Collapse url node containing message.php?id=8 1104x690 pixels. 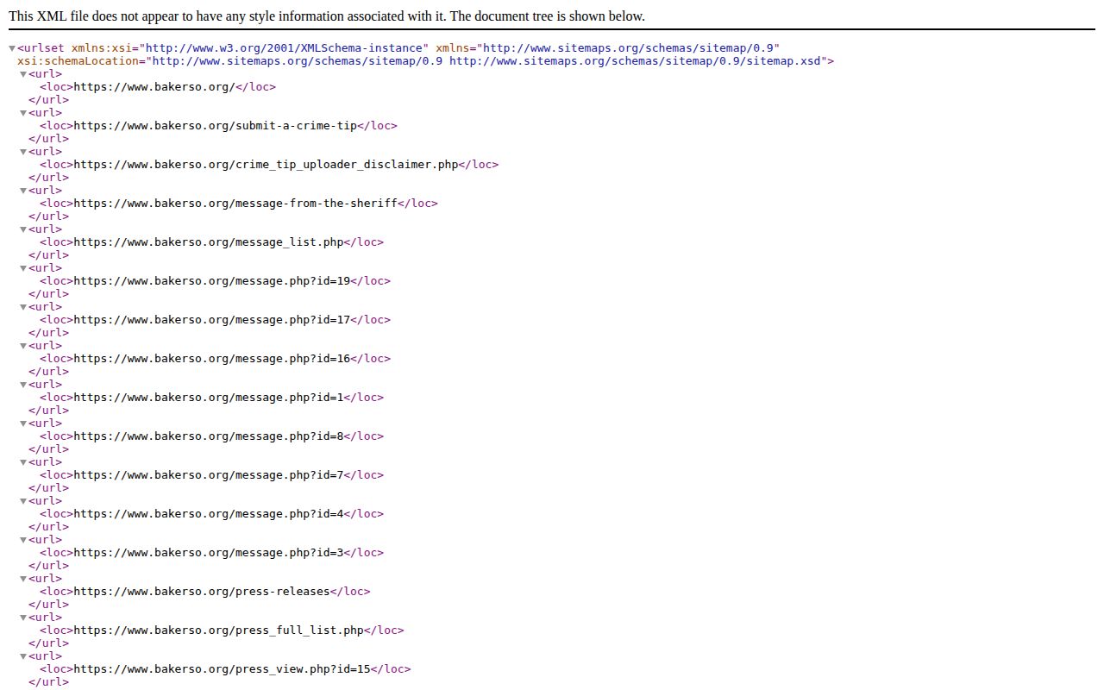(x=24, y=423)
